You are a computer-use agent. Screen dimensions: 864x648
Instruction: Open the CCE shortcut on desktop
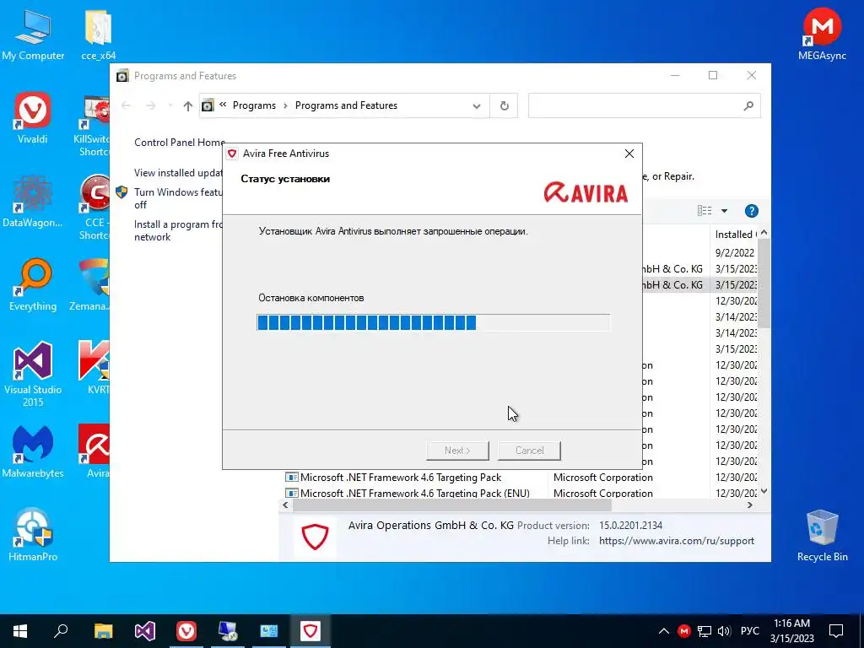[94, 208]
